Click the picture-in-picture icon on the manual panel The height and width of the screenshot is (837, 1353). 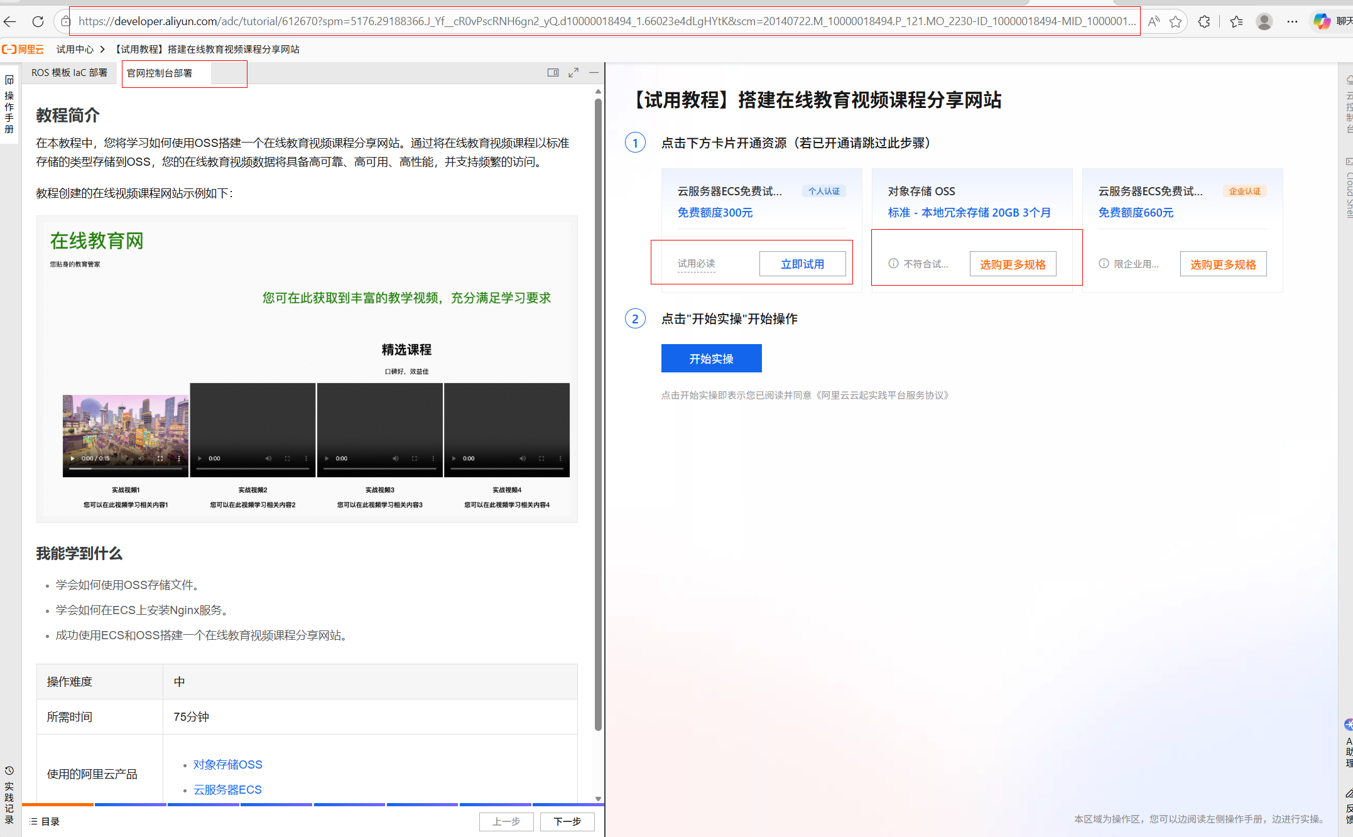click(553, 72)
